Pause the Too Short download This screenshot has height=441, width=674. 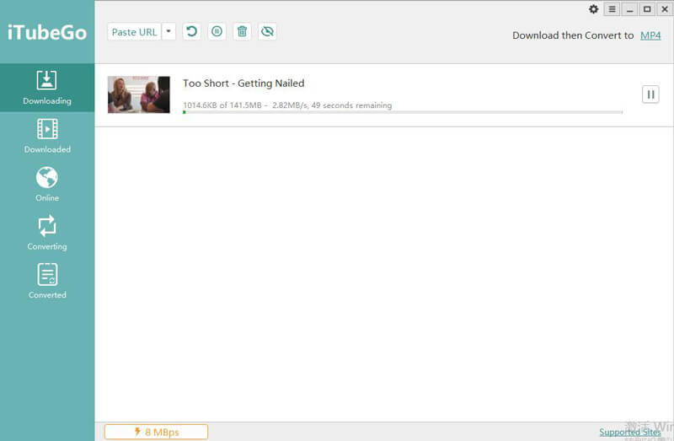[x=650, y=94]
